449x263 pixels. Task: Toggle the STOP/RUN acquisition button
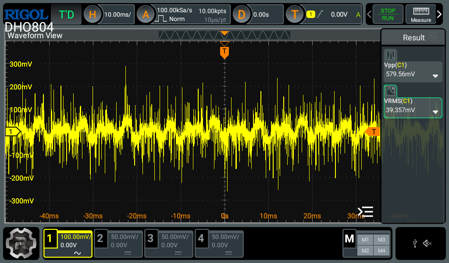click(387, 14)
